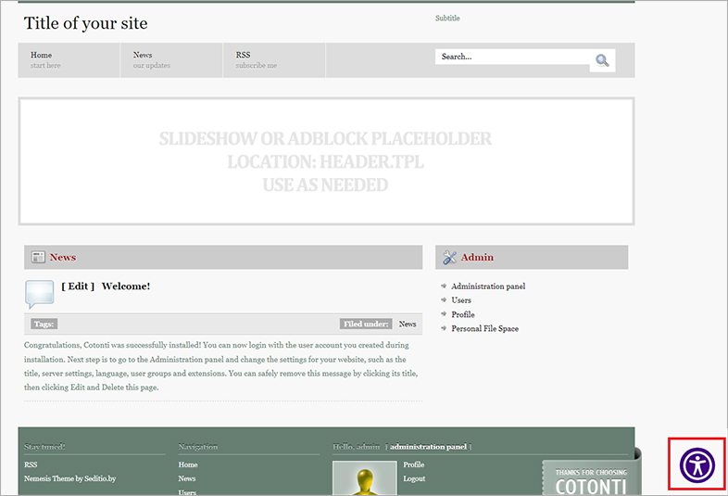The image size is (728, 496).
Task: Click the Subtitle text in header
Action: (447, 19)
